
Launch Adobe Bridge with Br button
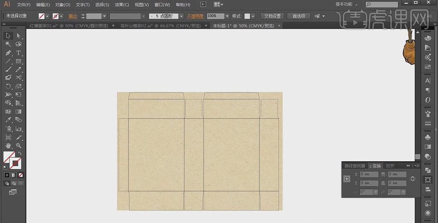204,4
